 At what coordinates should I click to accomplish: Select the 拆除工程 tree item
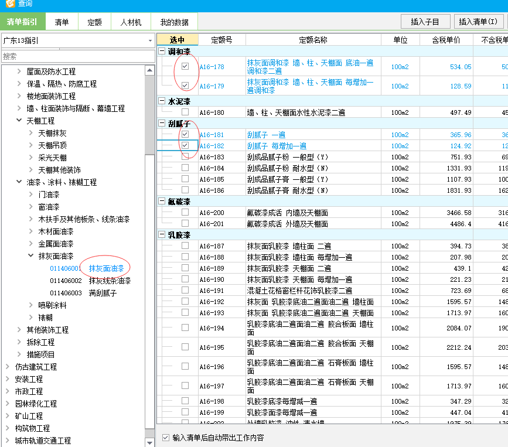pos(40,342)
